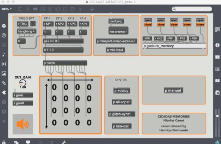Viewport: 221px width, 144px height.
Task: Select the r KN1 receive object
Action: (147, 39)
